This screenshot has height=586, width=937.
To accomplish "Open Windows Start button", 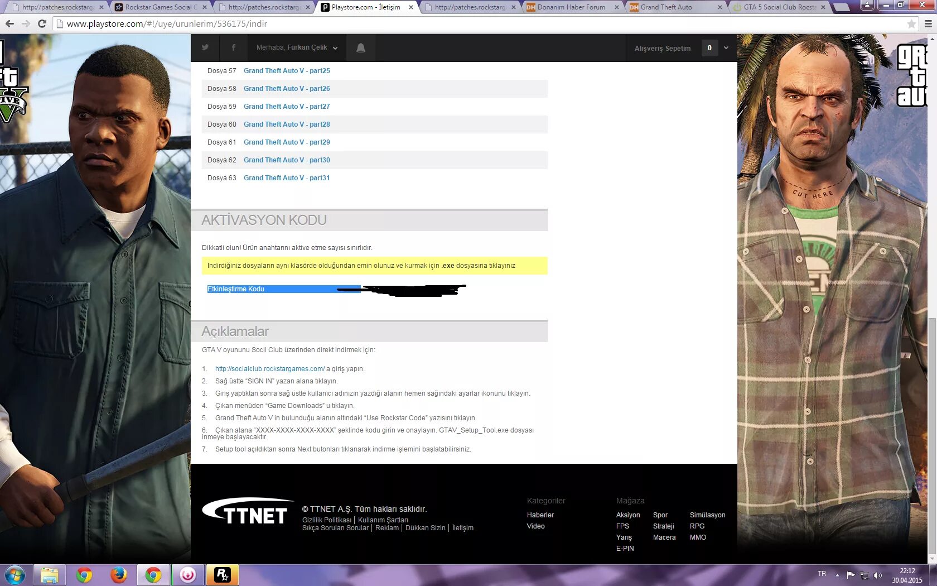I will click(15, 575).
